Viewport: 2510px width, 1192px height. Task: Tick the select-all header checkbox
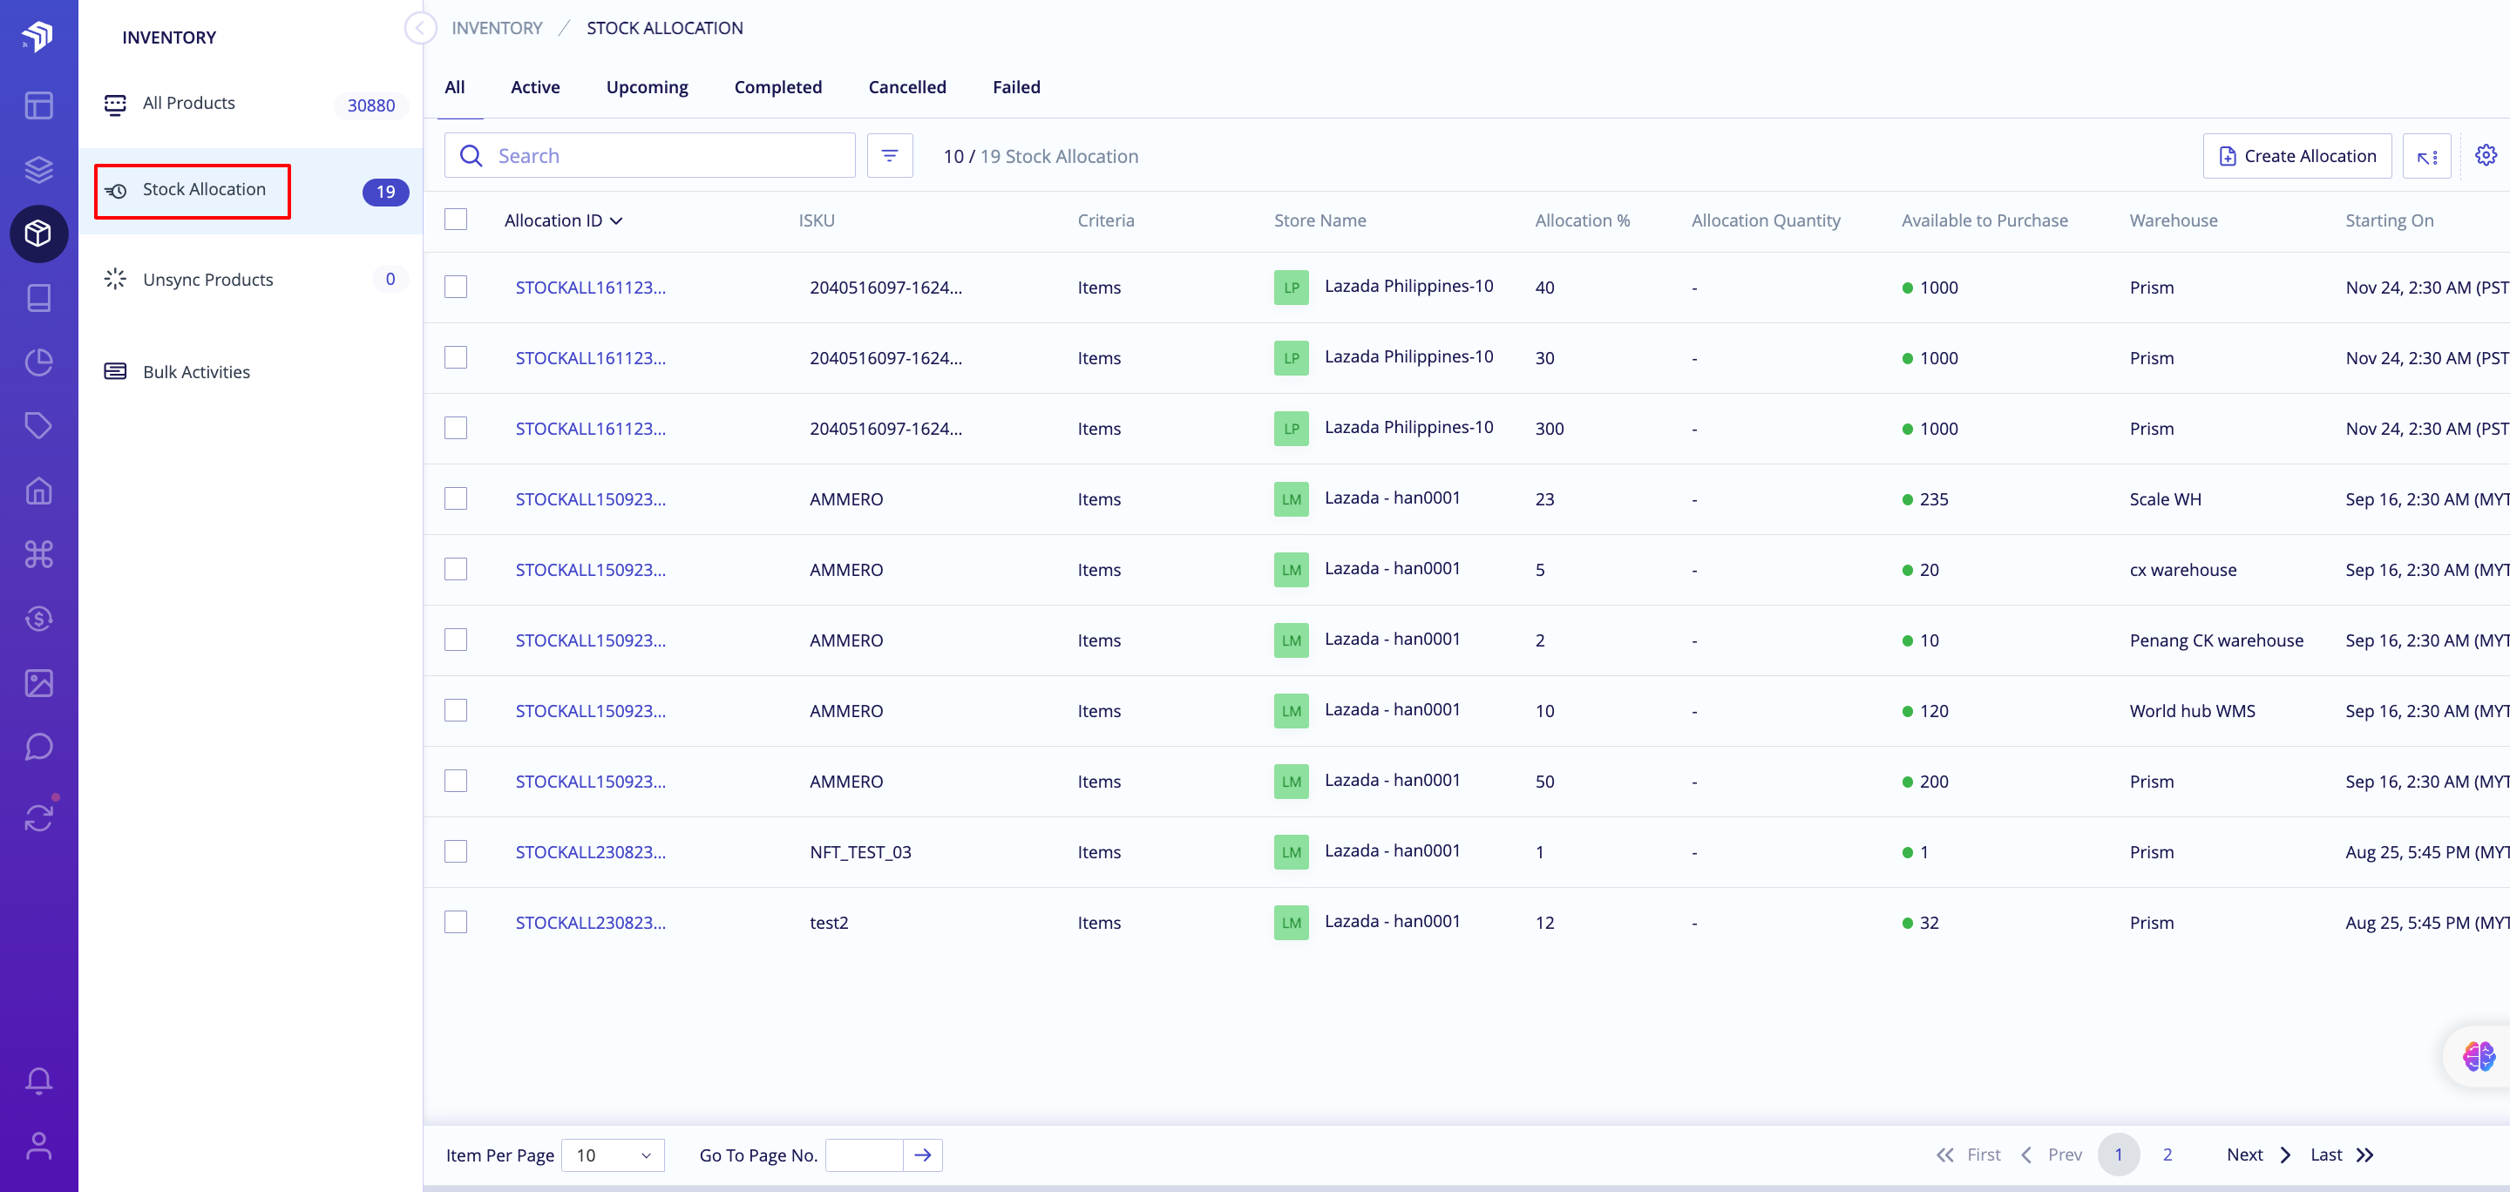[x=456, y=219]
